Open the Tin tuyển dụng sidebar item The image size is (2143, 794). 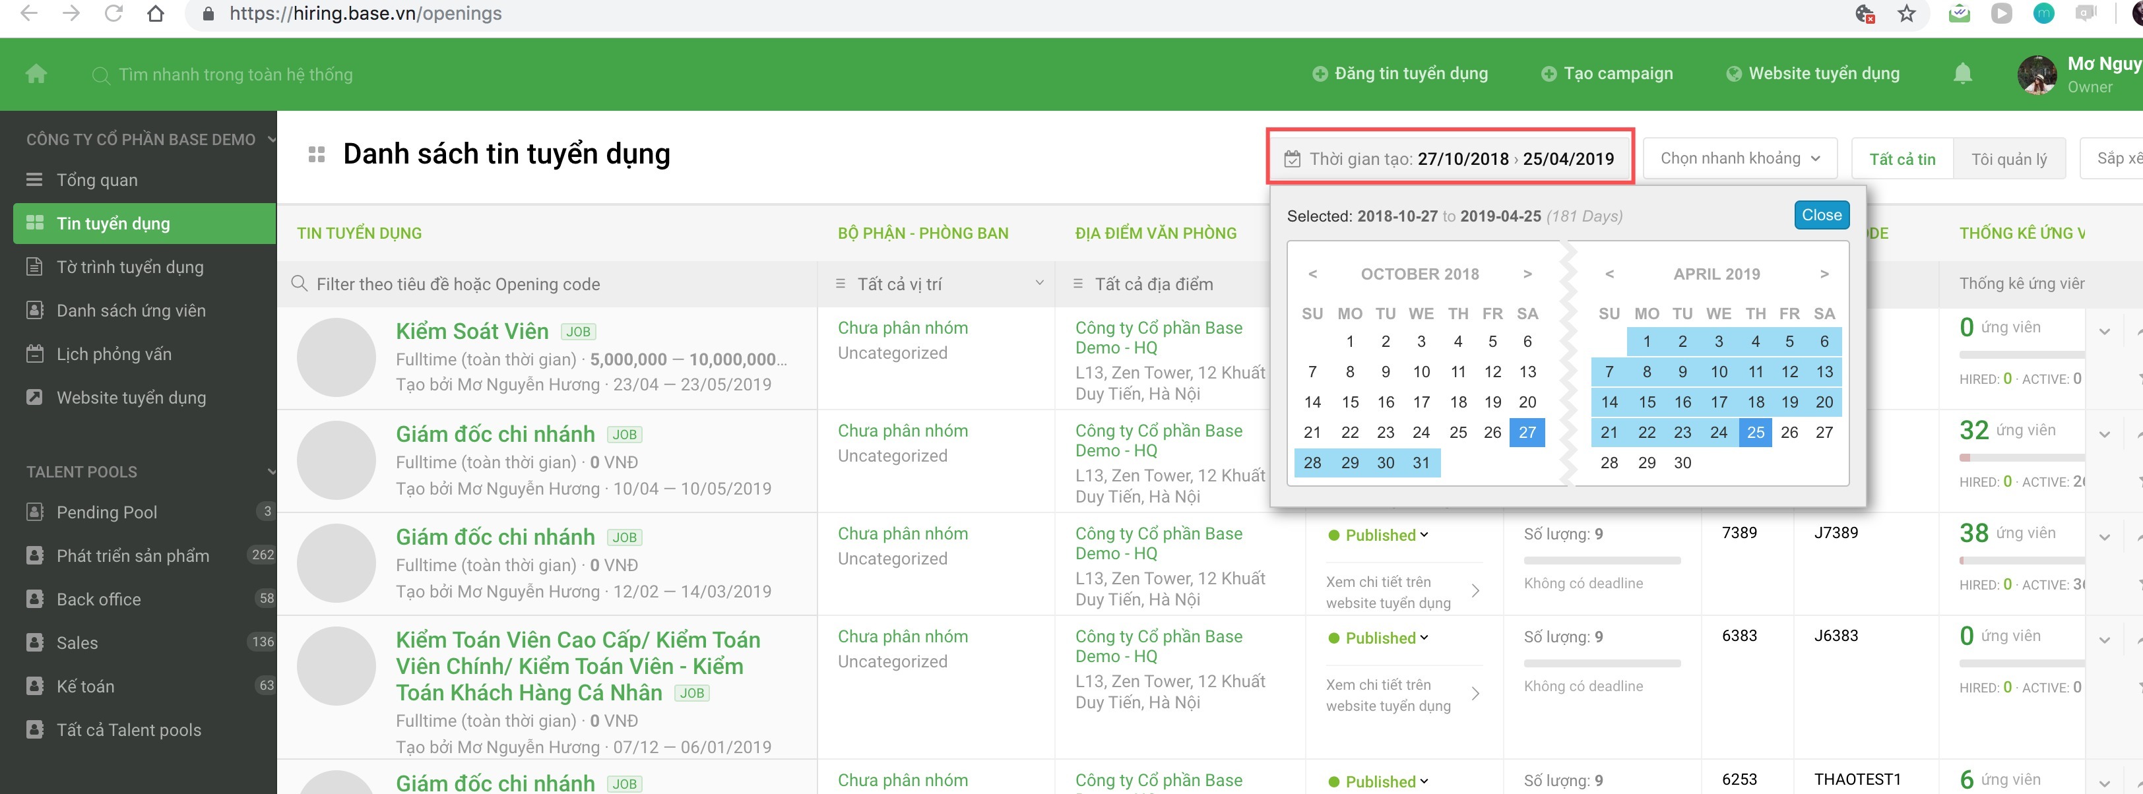144,224
